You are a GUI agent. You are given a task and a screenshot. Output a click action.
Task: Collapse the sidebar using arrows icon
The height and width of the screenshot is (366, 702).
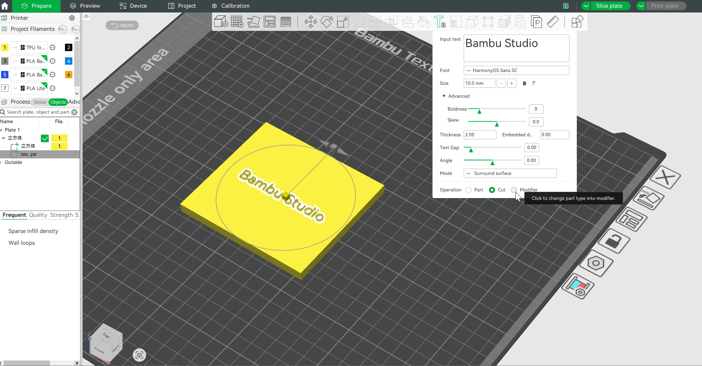pos(86,16)
